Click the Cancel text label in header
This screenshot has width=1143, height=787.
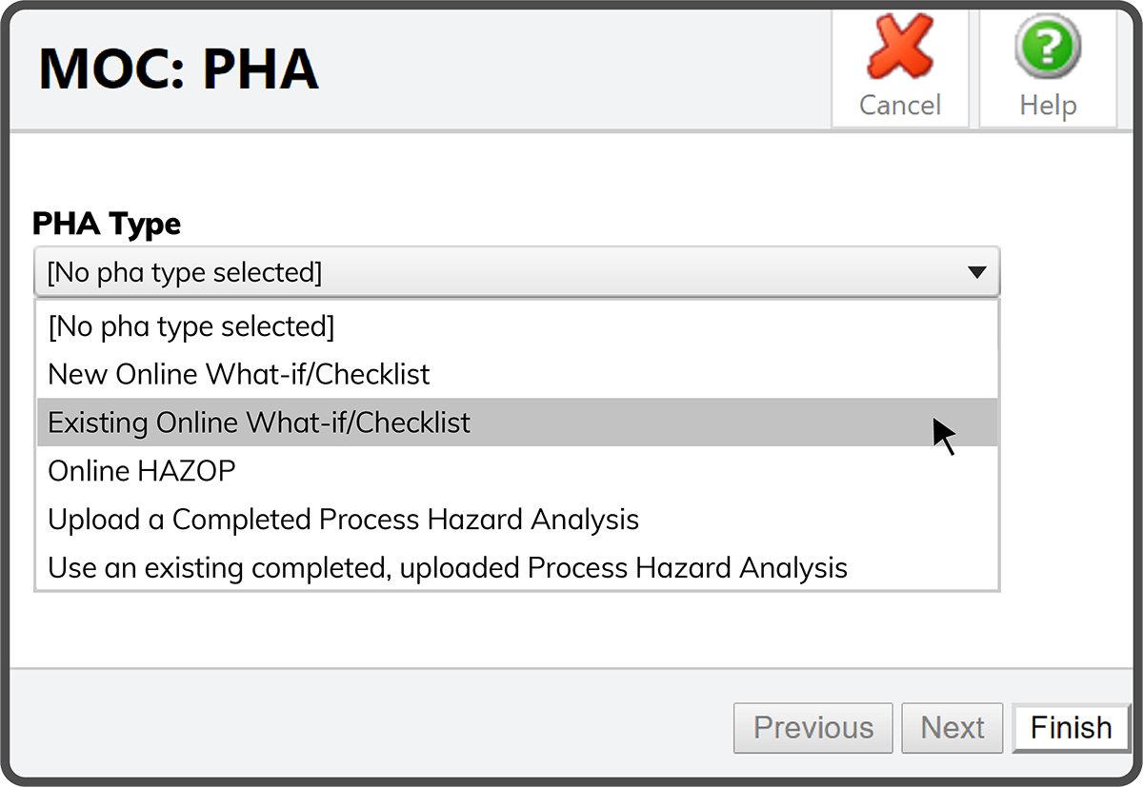[x=899, y=105]
